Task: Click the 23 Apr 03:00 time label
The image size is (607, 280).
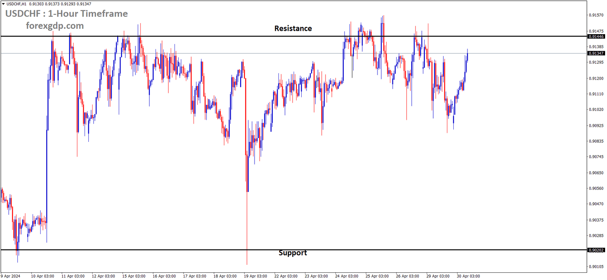Action: click(316, 276)
